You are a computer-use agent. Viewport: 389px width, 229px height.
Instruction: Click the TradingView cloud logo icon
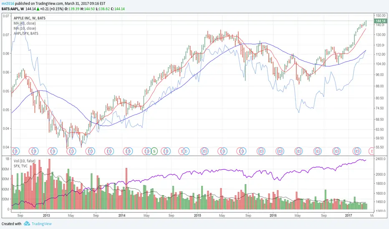(x=27, y=224)
